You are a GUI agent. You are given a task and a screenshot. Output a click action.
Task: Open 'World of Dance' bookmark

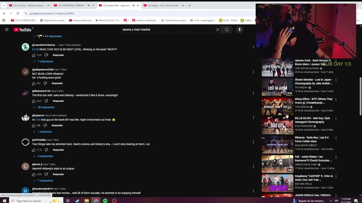107,20
